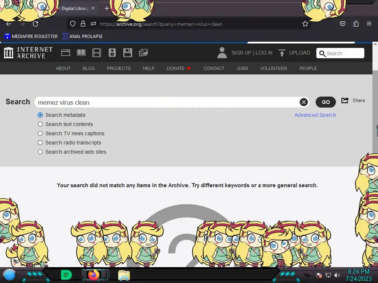This screenshot has width=378, height=283.
Task: Open the DONATE menu item
Action: [179, 68]
